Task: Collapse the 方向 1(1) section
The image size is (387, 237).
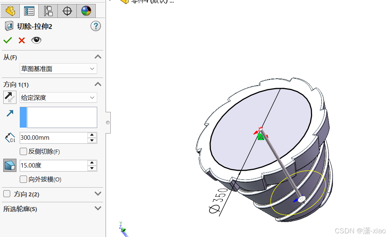Action: pyautogui.click(x=98, y=84)
